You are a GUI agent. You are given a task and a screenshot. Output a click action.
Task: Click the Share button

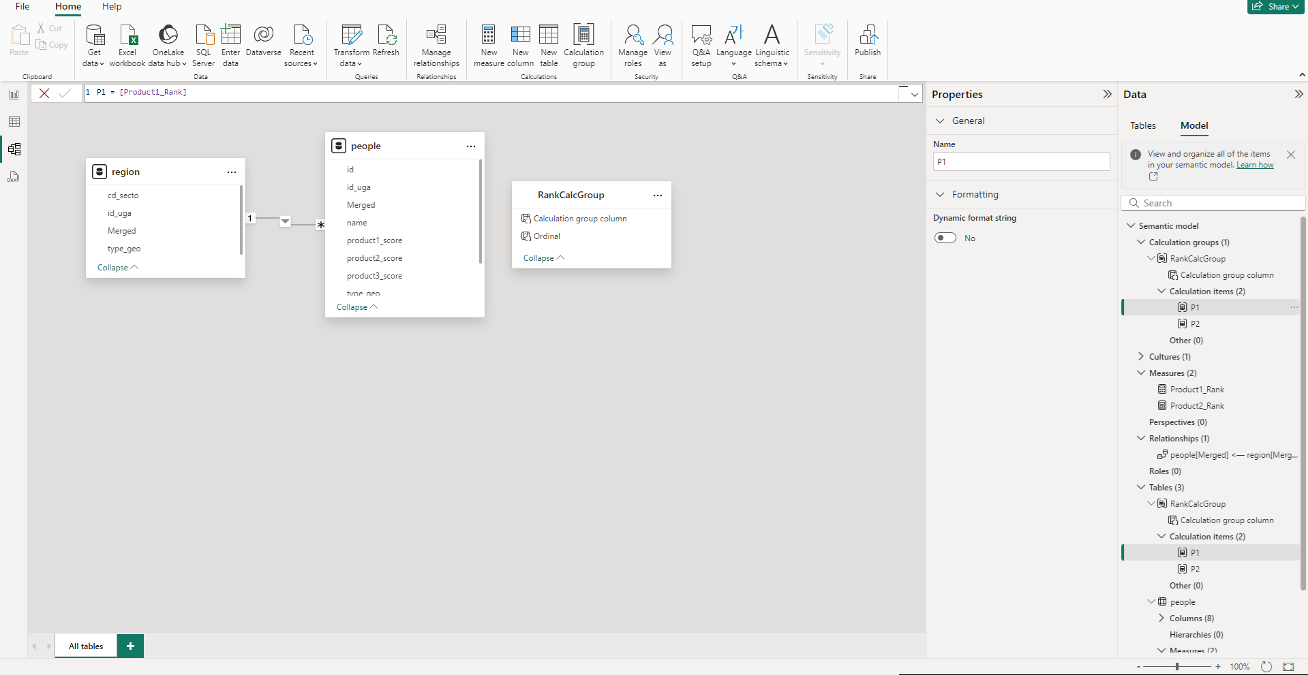pos(1275,6)
